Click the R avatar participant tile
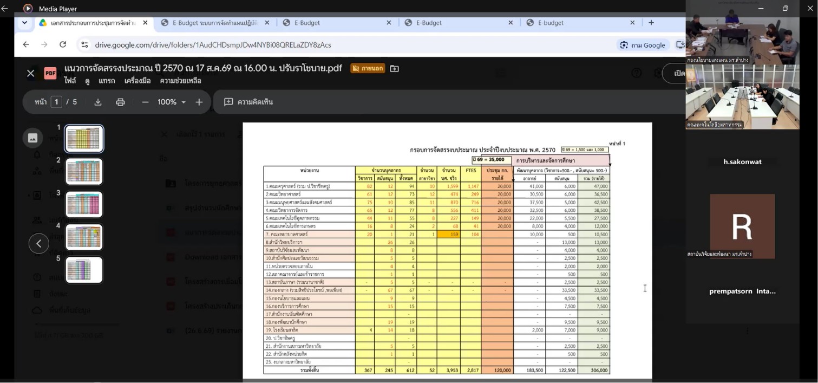 point(742,226)
